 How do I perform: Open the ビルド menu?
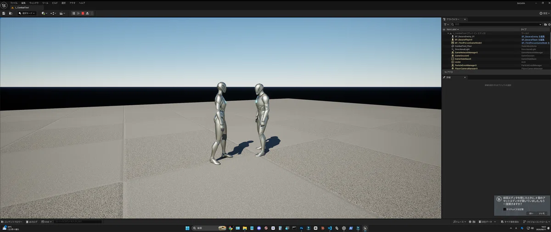point(55,3)
